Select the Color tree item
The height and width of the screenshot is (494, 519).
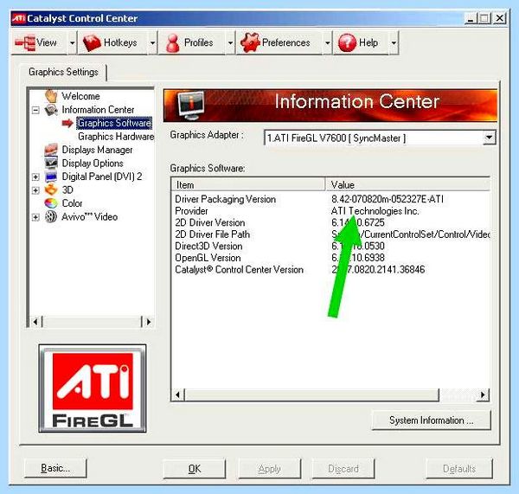point(72,203)
